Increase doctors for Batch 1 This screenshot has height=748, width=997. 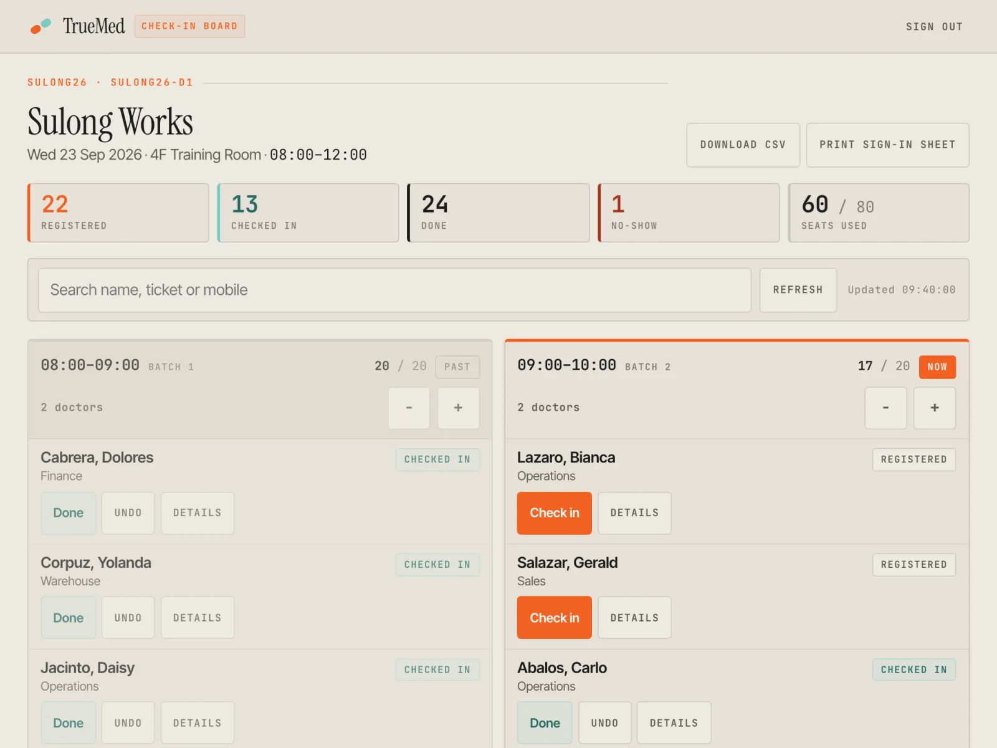tap(459, 408)
